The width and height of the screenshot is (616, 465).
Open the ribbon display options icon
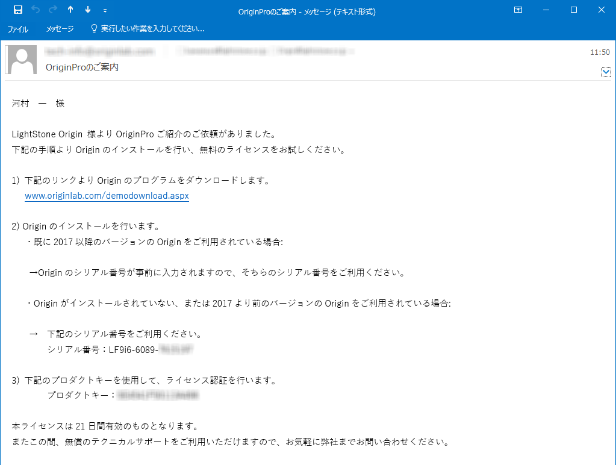coord(518,10)
